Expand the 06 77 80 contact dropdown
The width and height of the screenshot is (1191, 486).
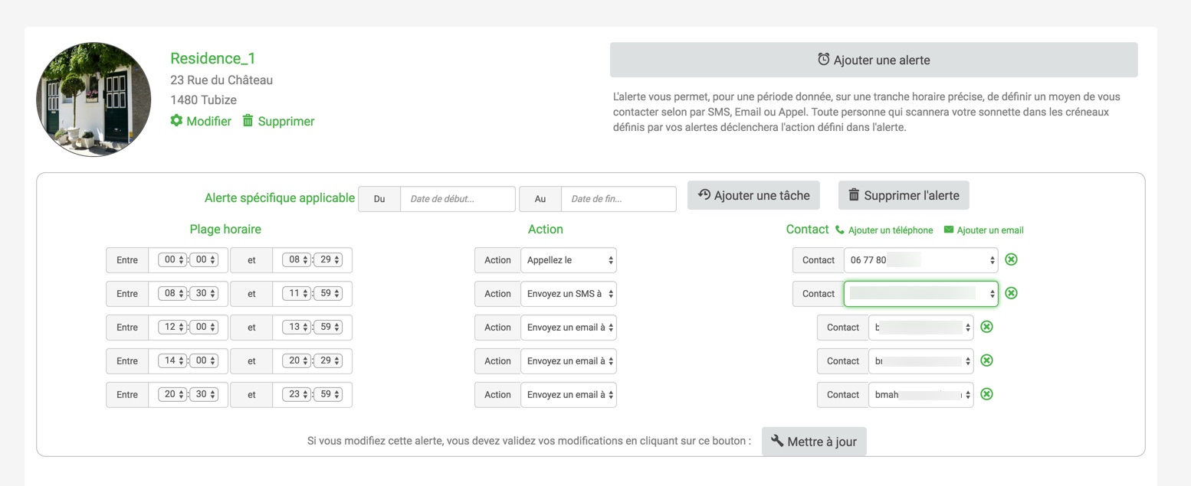click(920, 260)
